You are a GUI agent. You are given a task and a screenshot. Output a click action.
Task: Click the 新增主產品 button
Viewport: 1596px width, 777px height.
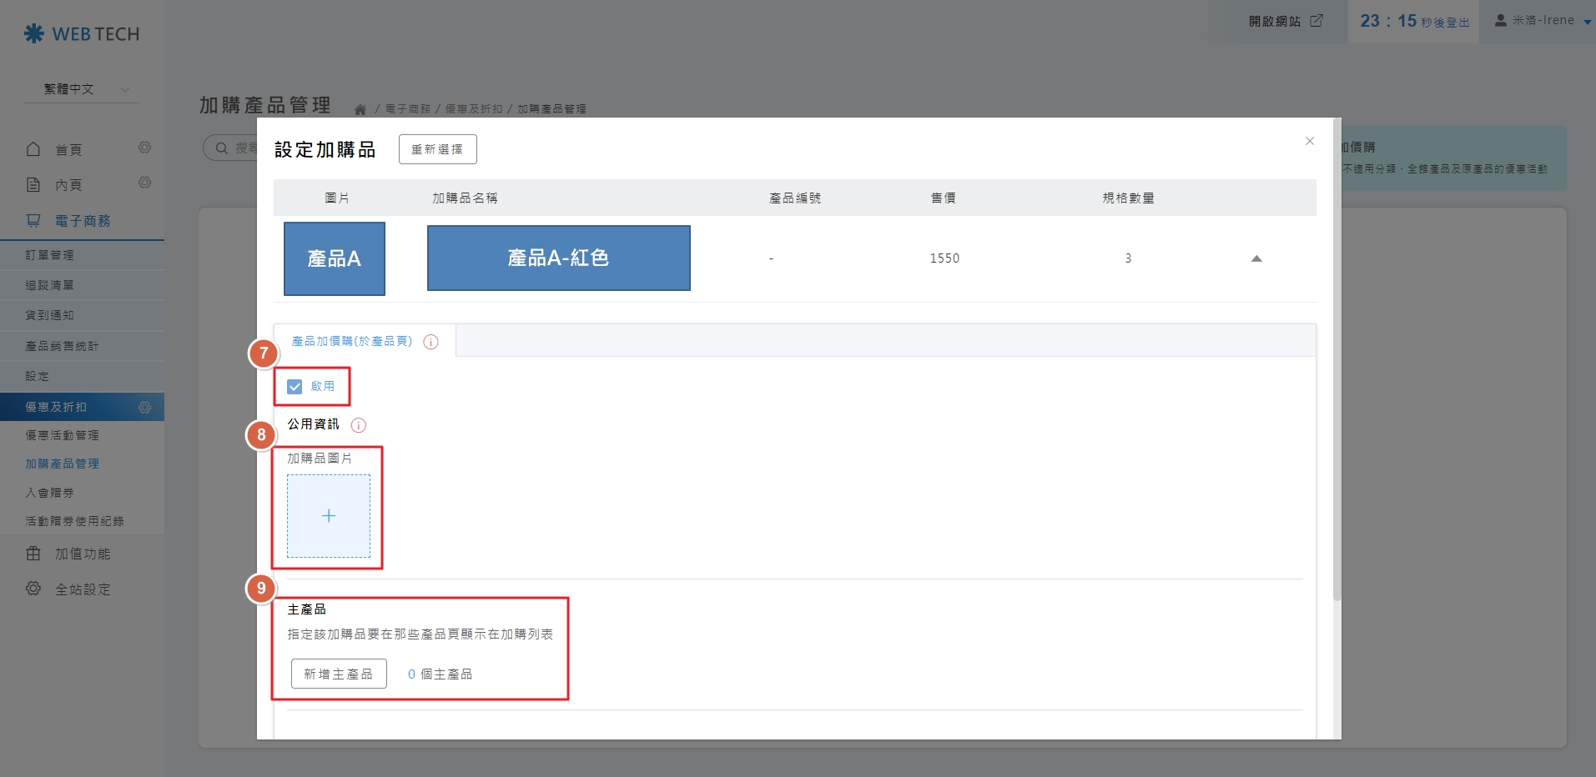point(339,674)
